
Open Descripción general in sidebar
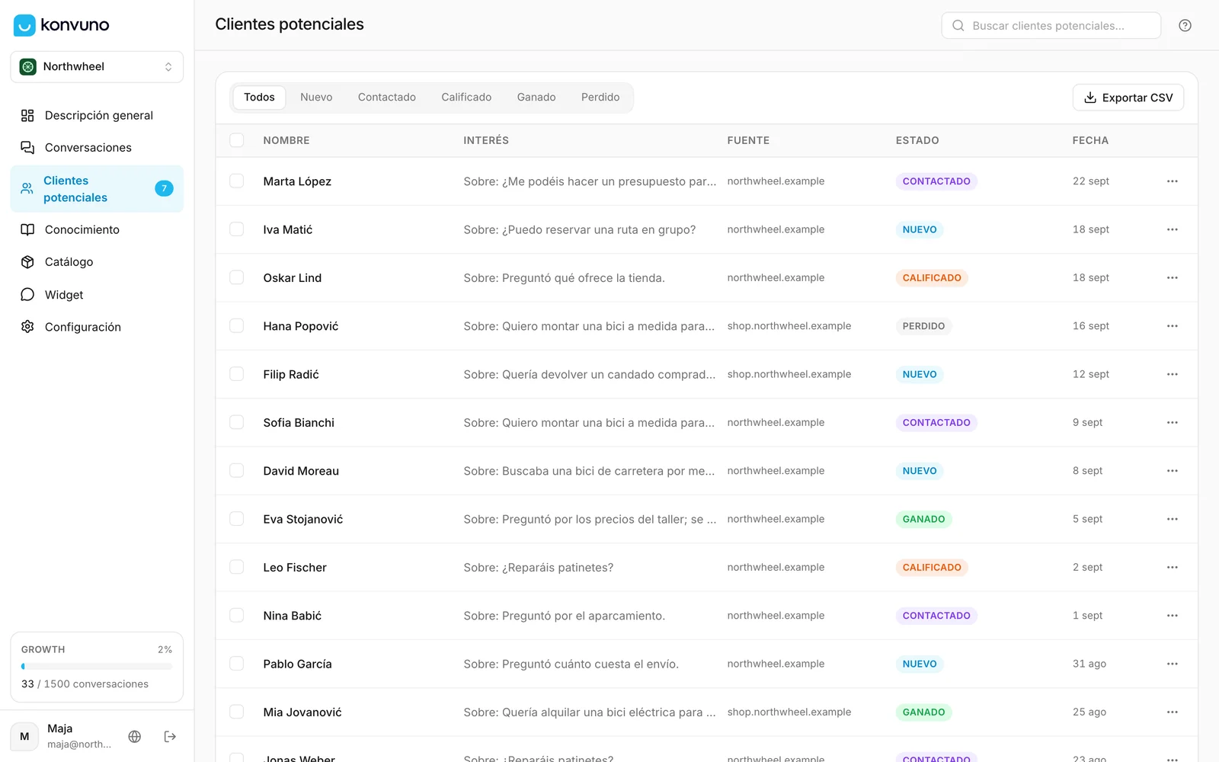pyautogui.click(x=97, y=115)
